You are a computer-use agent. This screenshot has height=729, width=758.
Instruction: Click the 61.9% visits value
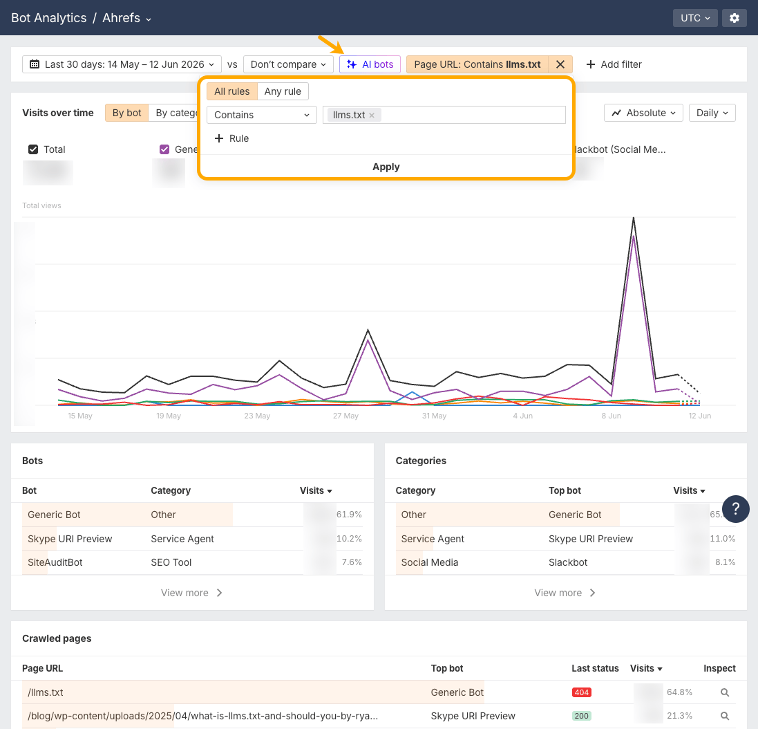349,514
